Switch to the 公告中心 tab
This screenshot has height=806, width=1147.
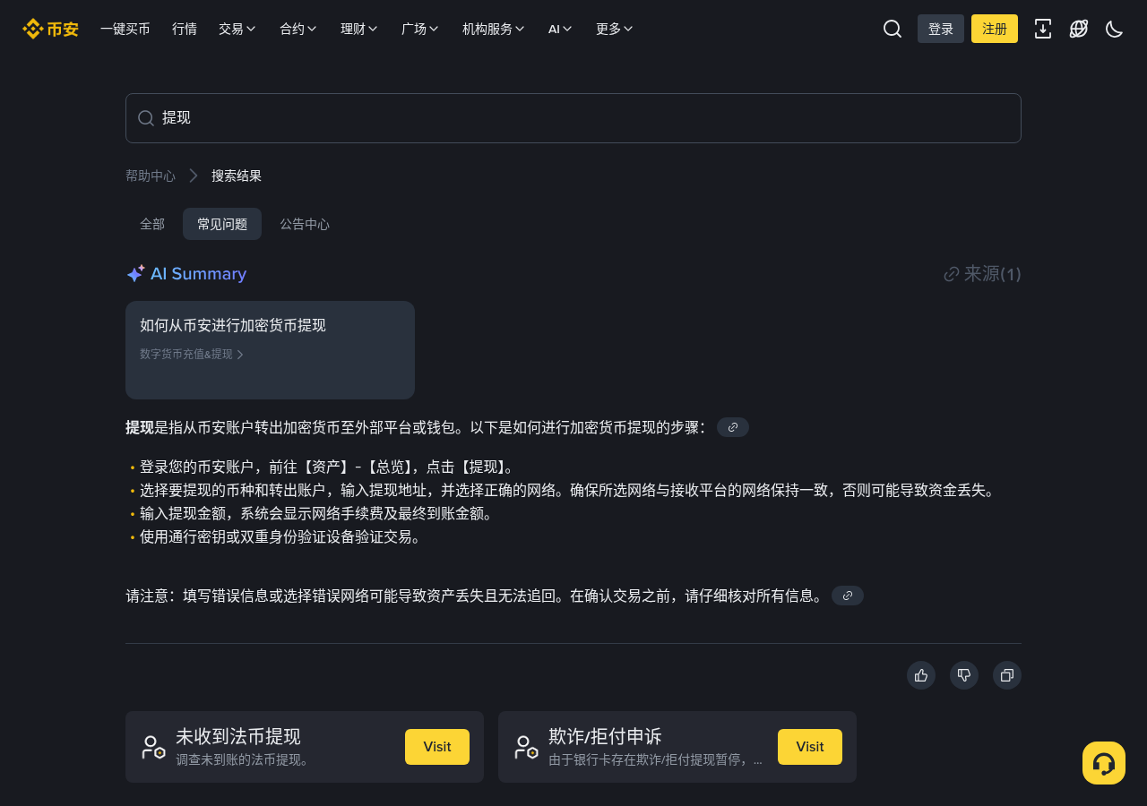(x=305, y=224)
